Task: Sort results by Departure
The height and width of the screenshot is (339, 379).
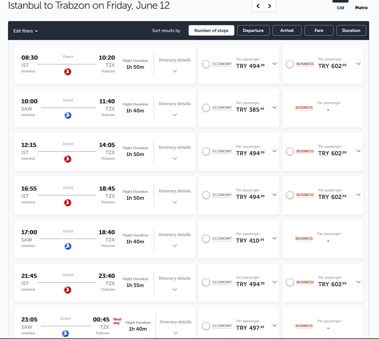Action: [x=253, y=31]
